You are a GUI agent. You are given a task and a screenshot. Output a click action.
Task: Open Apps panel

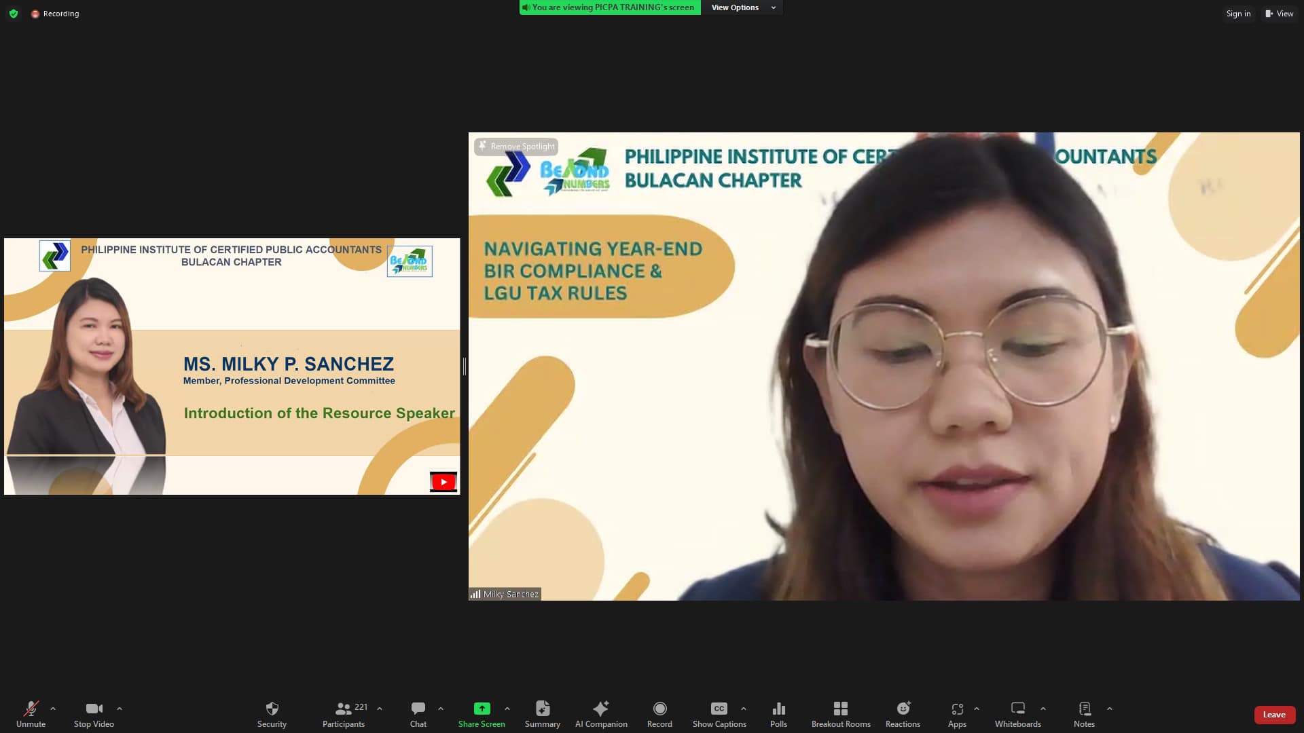(x=957, y=714)
